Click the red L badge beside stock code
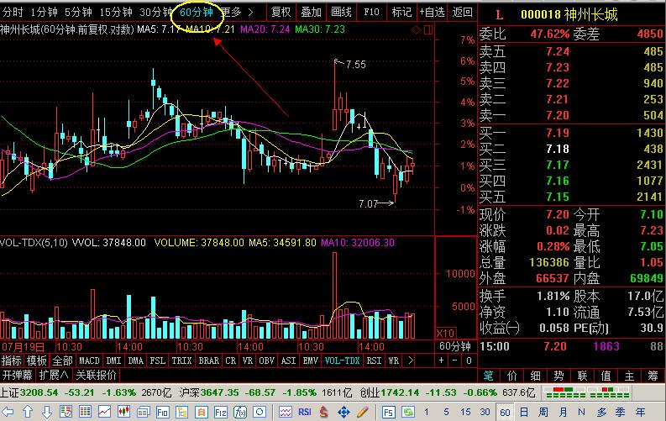666x421 pixels. pyautogui.click(x=499, y=15)
